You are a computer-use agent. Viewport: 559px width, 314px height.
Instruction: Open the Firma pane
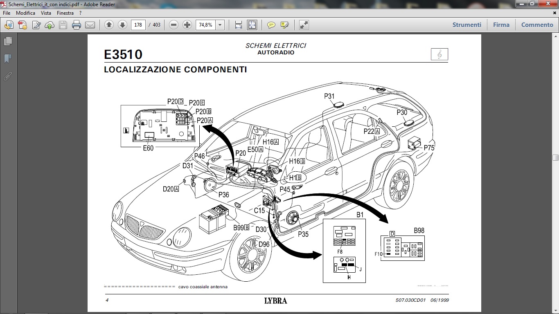click(x=501, y=25)
